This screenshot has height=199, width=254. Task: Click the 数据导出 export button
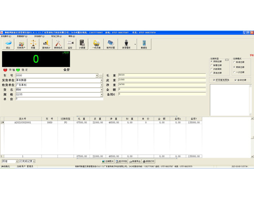coord(135,161)
